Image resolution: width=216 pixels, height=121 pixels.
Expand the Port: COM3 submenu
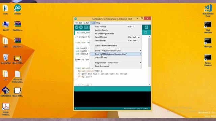tap(116, 54)
